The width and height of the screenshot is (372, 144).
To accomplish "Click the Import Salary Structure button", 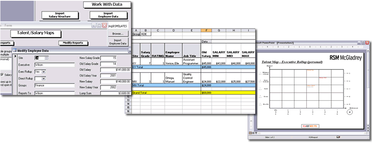I will point(60,15).
